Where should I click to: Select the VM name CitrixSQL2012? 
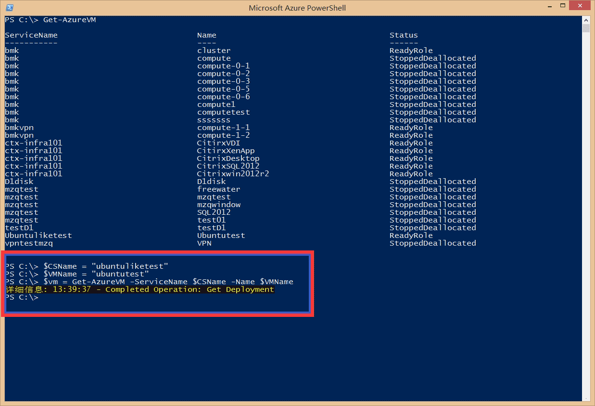click(228, 166)
